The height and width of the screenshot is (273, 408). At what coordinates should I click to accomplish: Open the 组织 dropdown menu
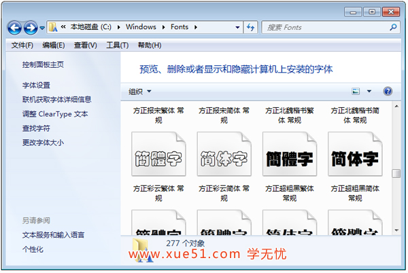pyautogui.click(x=139, y=92)
